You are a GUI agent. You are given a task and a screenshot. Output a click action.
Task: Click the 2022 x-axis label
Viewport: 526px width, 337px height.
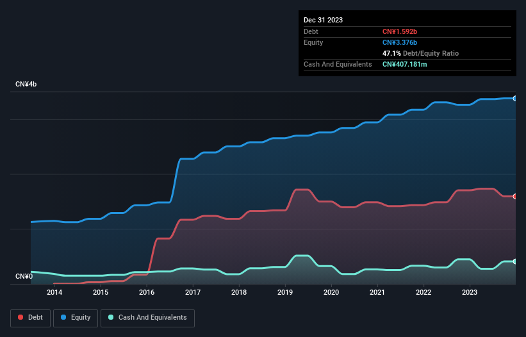[423, 292]
